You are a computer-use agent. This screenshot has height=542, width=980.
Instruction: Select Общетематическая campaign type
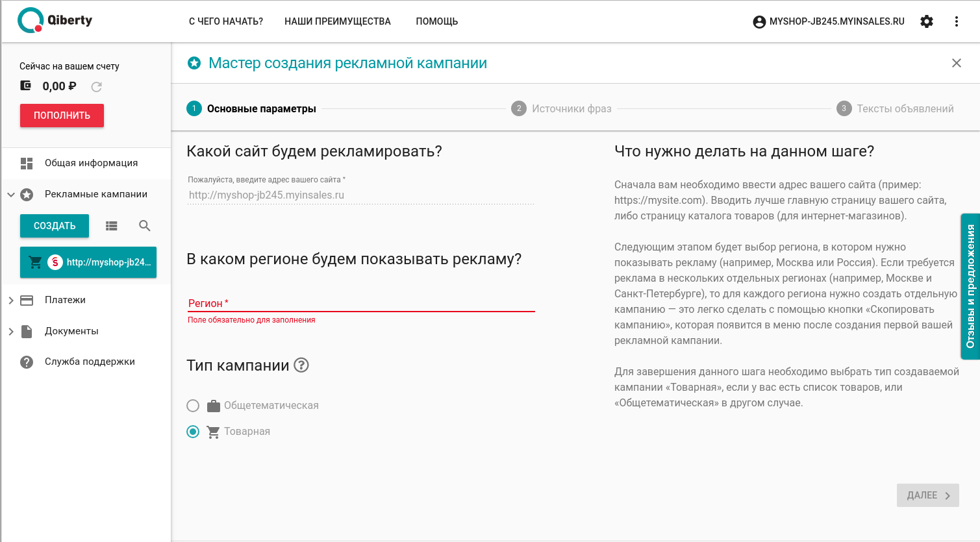193,406
